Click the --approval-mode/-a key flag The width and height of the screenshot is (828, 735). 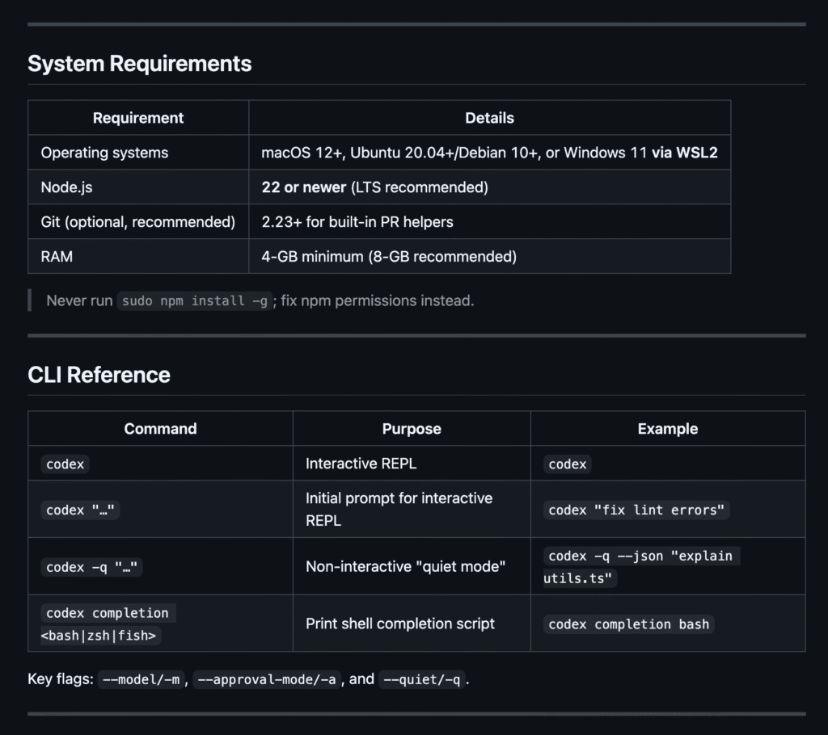266,679
